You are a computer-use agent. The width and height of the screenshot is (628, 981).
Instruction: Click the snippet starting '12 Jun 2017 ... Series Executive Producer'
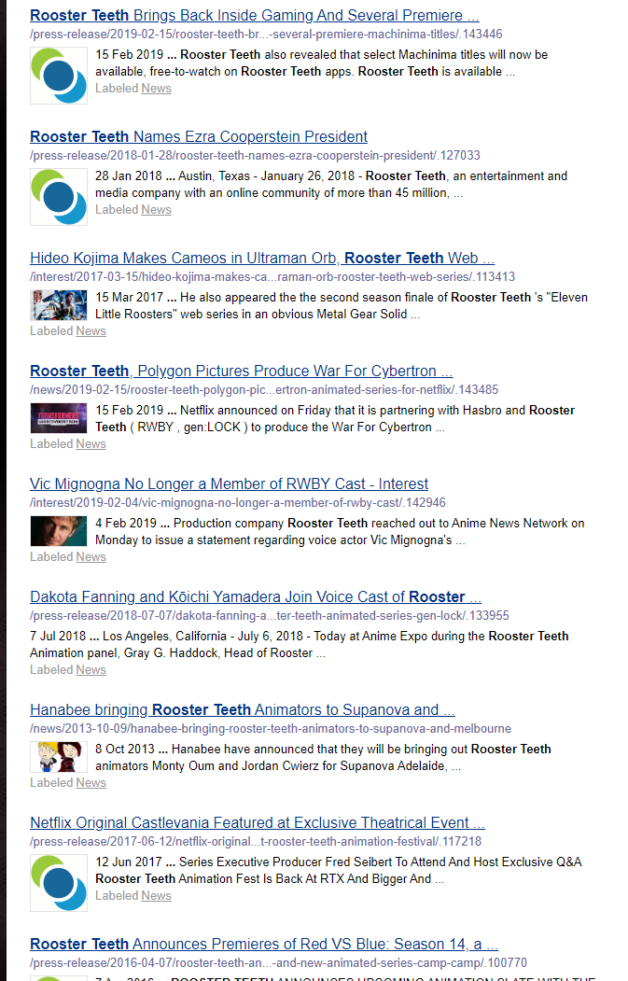[x=339, y=870]
